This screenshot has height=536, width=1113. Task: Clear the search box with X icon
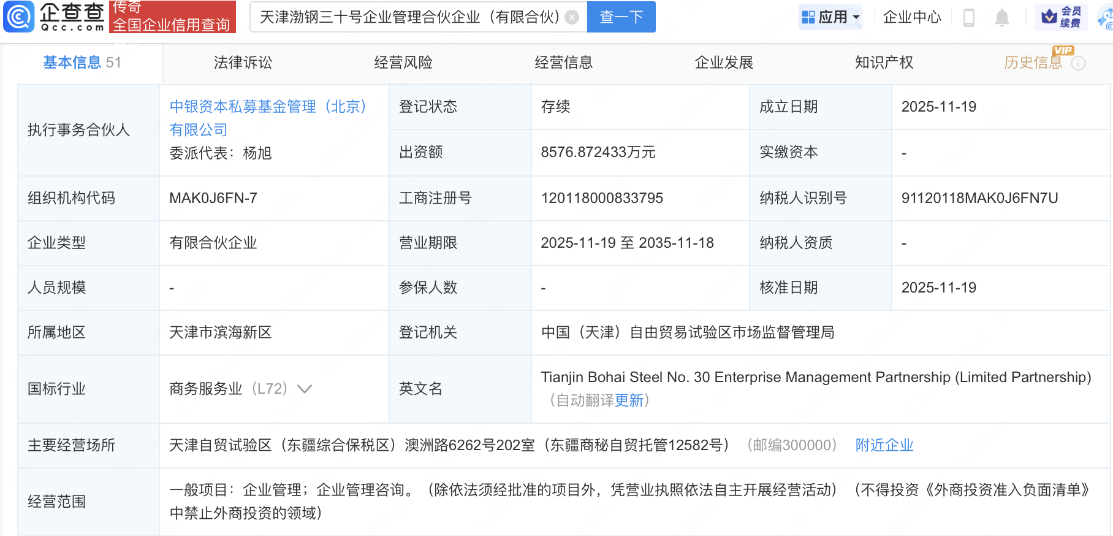click(x=572, y=17)
